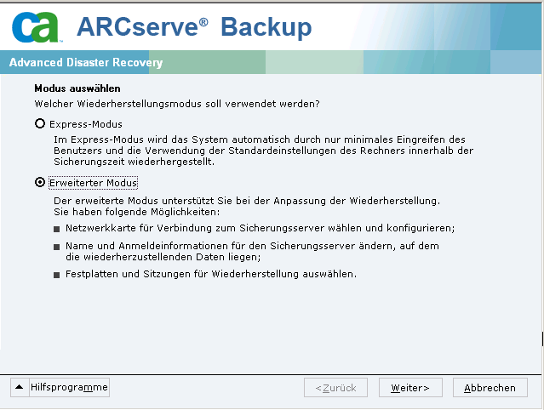Click the ARCserve Backup title text
This screenshot has width=544, height=410.
(194, 26)
